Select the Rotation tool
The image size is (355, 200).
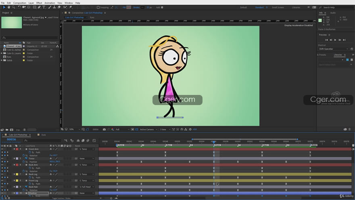19,8
